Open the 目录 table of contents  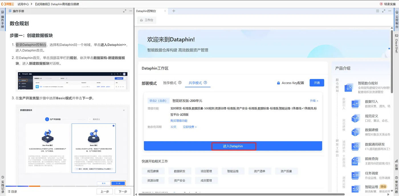(x=12, y=191)
